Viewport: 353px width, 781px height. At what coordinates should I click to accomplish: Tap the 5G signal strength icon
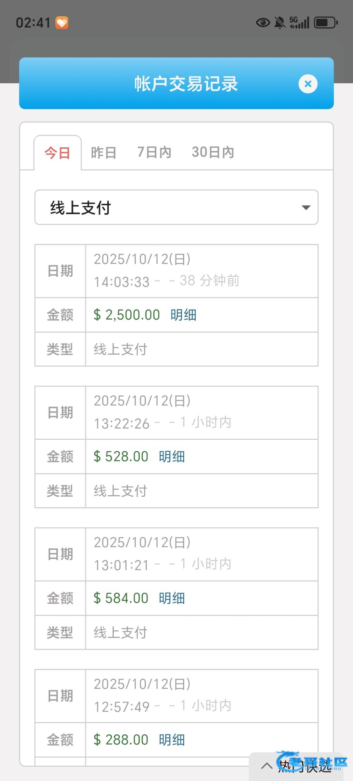tap(299, 23)
